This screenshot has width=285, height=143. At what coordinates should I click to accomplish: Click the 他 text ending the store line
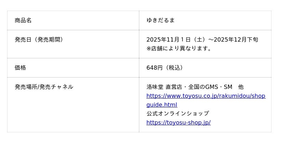(241, 87)
